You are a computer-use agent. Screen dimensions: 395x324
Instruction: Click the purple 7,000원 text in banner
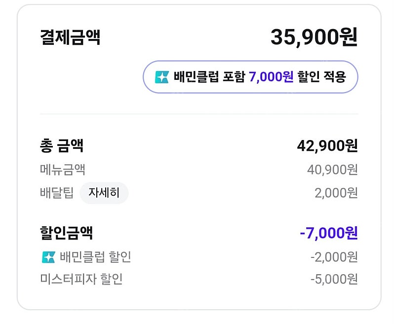tap(271, 77)
